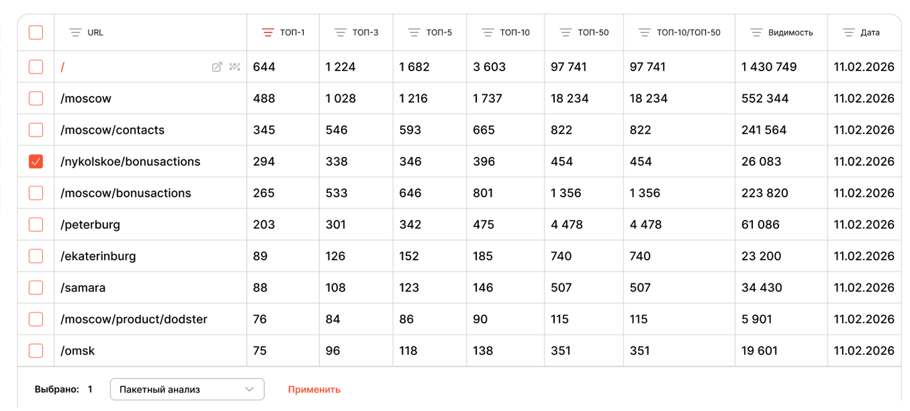Check the box for /moscow/contacts
This screenshot has width=910, height=411.
point(36,130)
